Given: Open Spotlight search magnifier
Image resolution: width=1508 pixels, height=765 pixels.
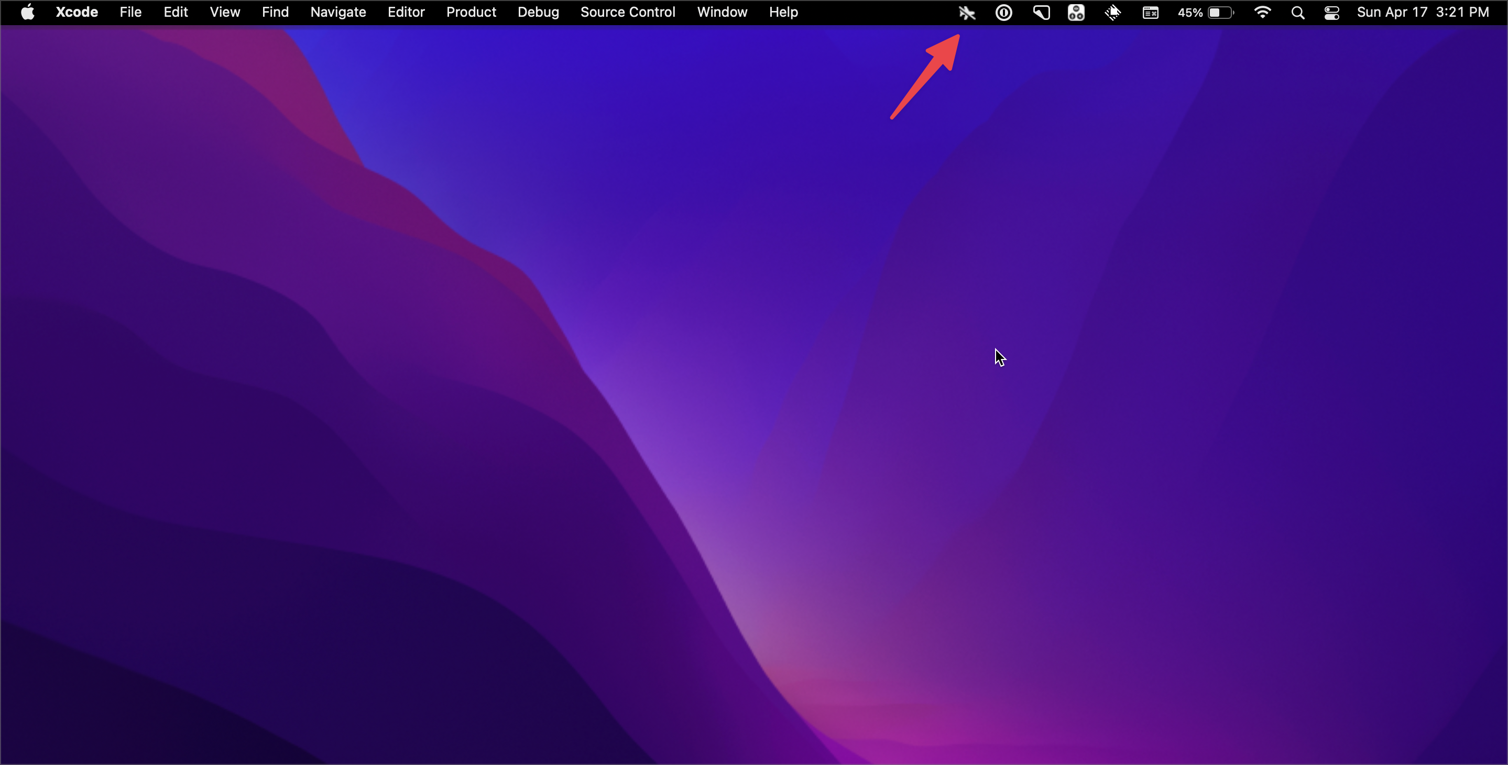Looking at the screenshot, I should [x=1297, y=12].
